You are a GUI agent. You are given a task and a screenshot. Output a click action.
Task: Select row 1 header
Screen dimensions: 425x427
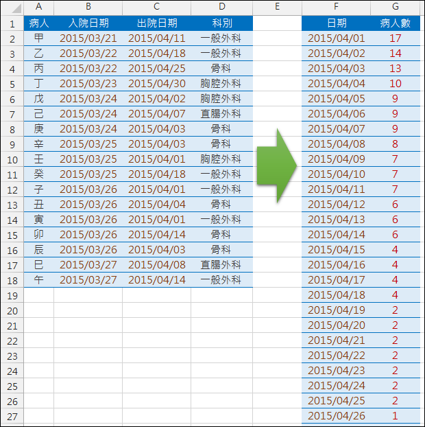pos(12,23)
